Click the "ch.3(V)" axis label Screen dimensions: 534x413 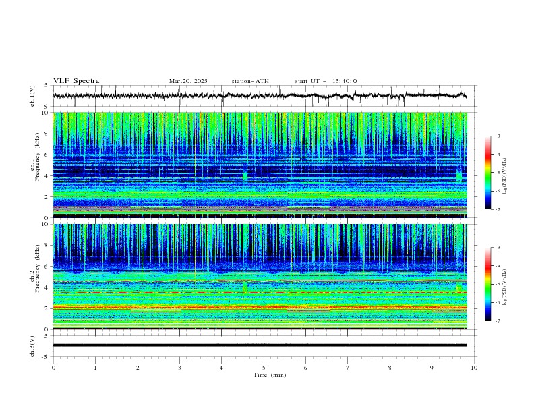coord(32,346)
